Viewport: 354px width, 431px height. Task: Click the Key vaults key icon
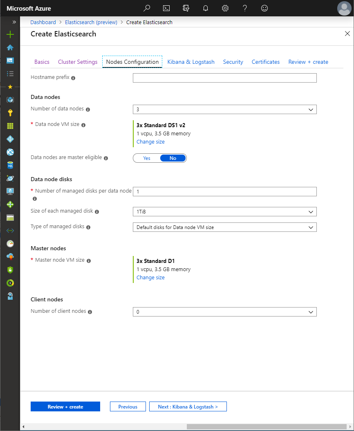point(10,112)
